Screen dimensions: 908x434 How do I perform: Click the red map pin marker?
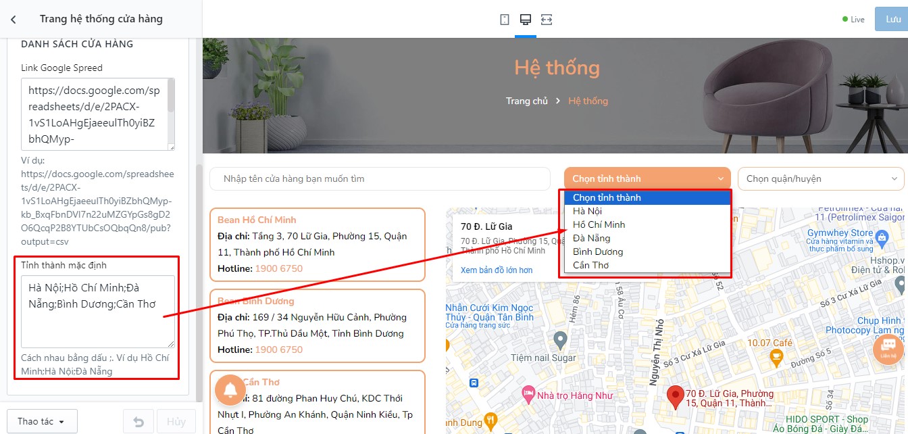(675, 398)
